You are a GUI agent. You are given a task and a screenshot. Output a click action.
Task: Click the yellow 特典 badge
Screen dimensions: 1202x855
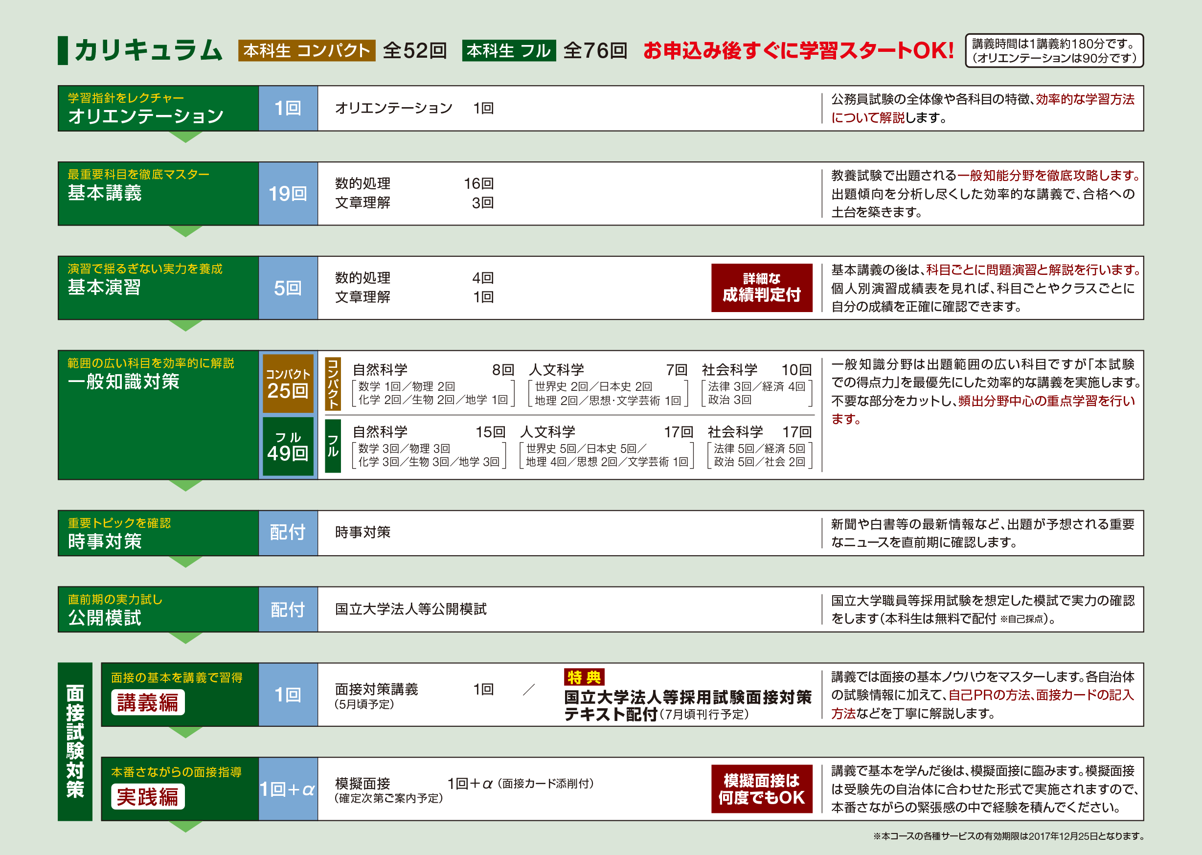(x=584, y=677)
